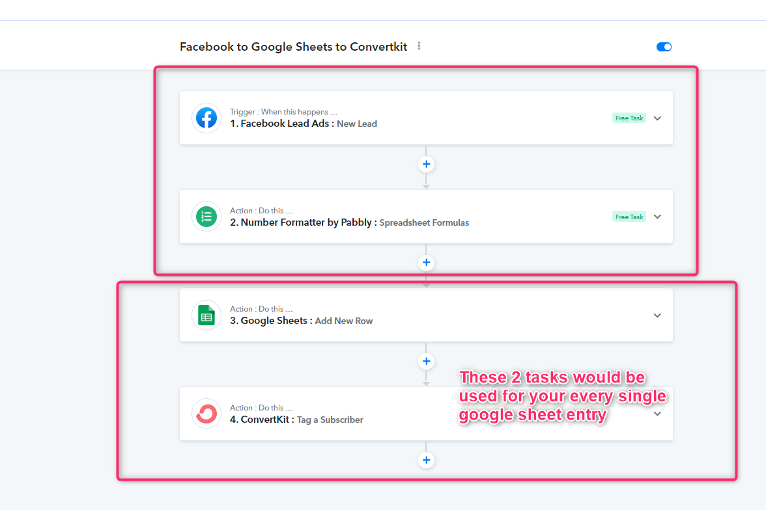The image size is (766, 510).
Task: Click the Facebook Lead Ads icon
Action: [206, 118]
